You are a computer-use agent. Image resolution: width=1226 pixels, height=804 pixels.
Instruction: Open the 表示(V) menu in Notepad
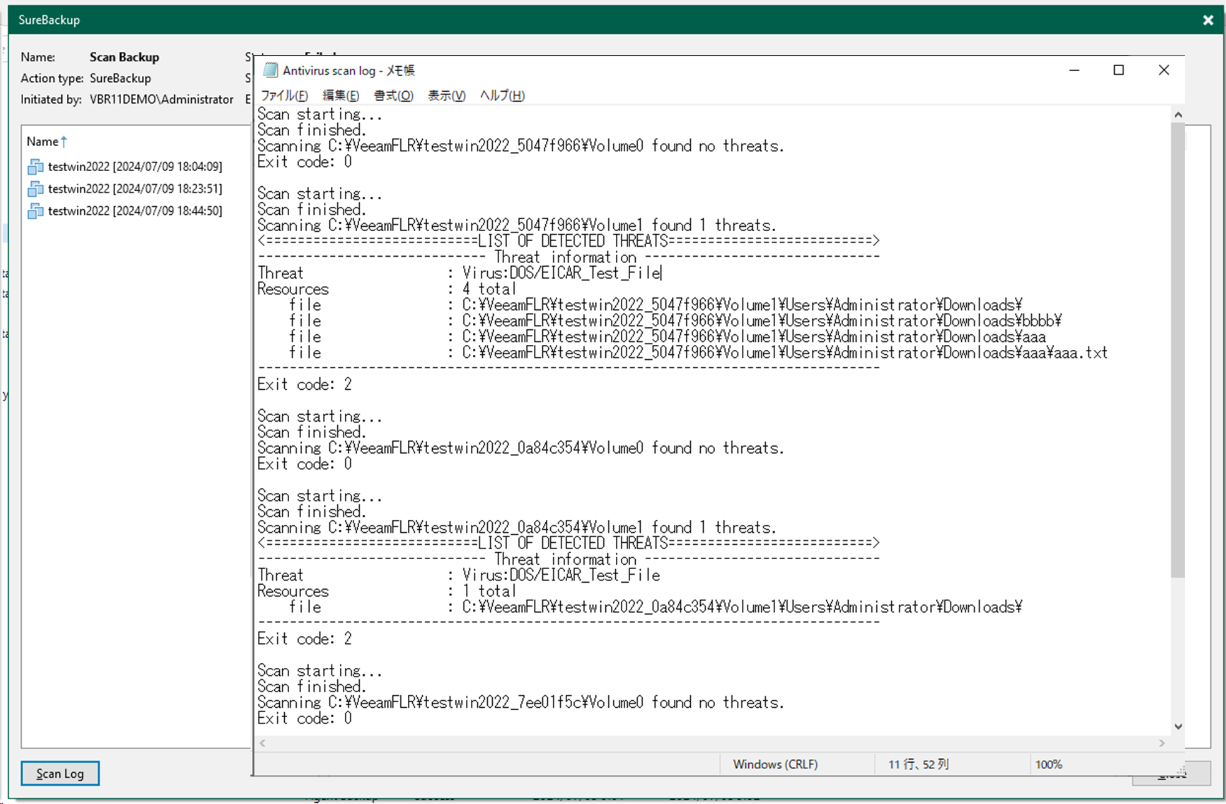[x=447, y=96]
